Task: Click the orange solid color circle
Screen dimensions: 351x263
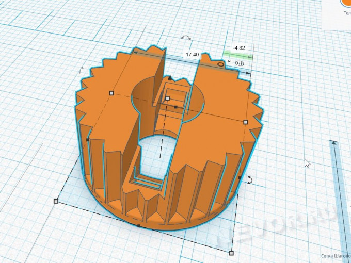Action: pos(346,2)
